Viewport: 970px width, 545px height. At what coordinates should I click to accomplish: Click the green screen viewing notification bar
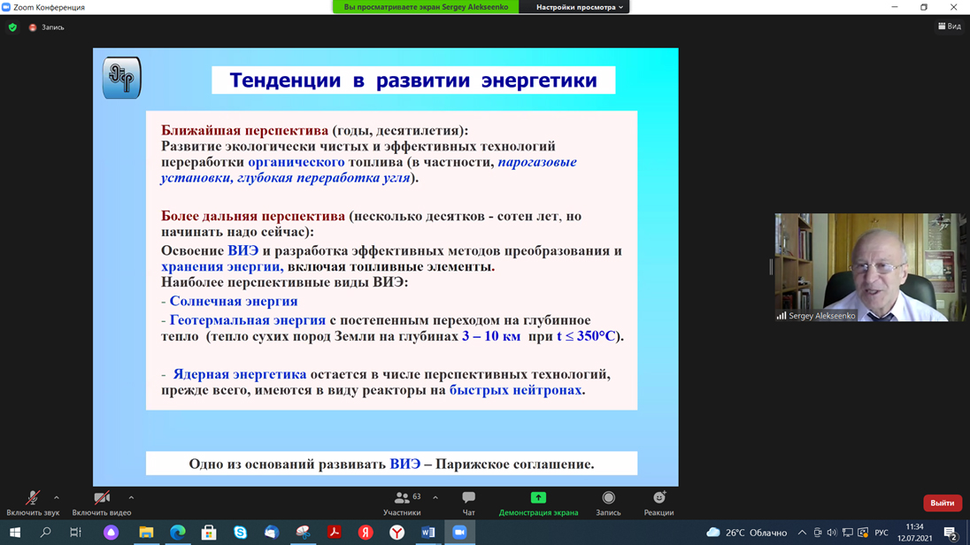click(x=426, y=7)
